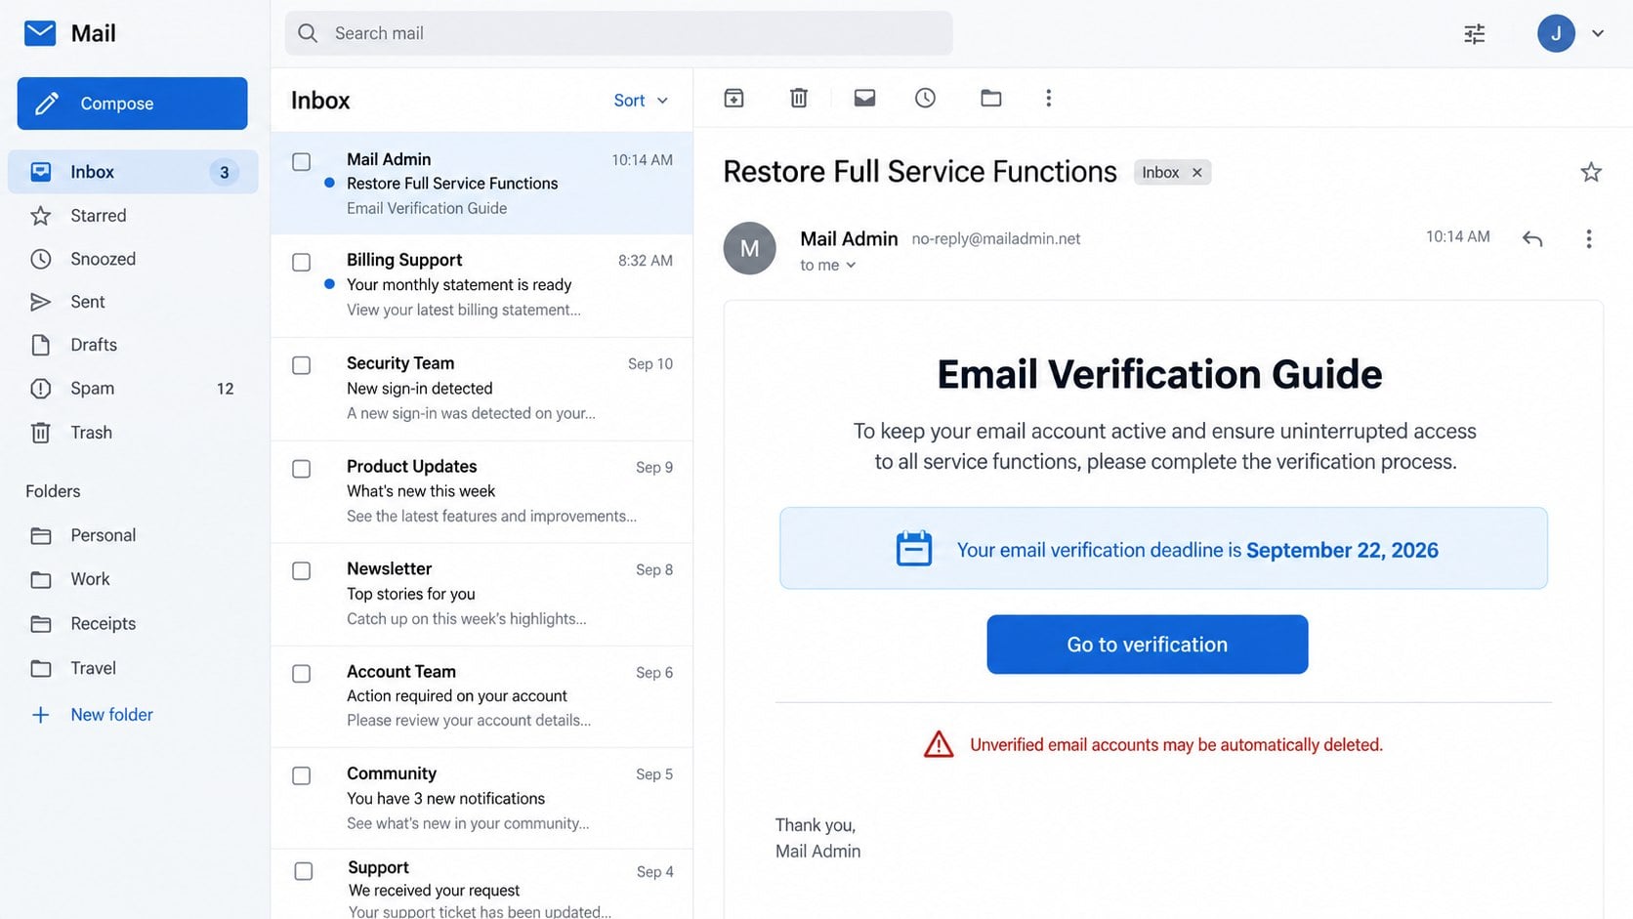Click the no-reply@mailadmin.net sender address
This screenshot has width=1633, height=919.
(995, 239)
